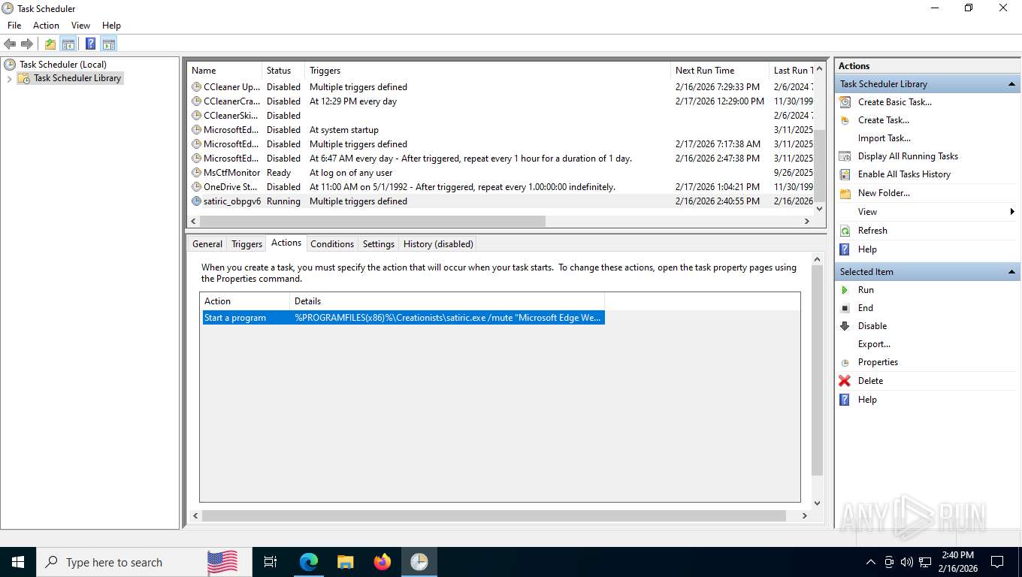This screenshot has width=1022, height=577.
Task: Click the red Delete icon
Action: point(845,381)
